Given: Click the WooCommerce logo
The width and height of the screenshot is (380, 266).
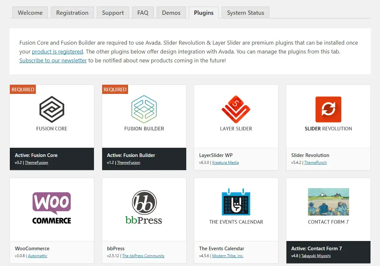Looking at the screenshot, I should pyautogui.click(x=52, y=208).
